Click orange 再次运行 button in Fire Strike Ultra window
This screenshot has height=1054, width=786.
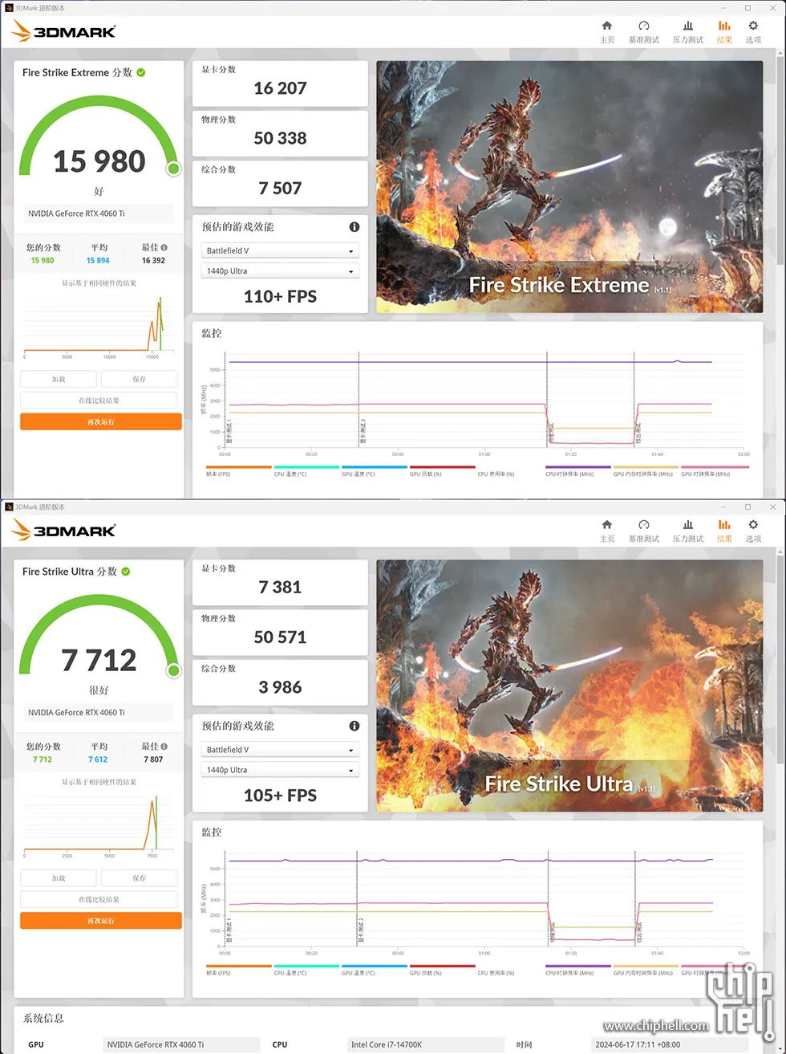(101, 921)
